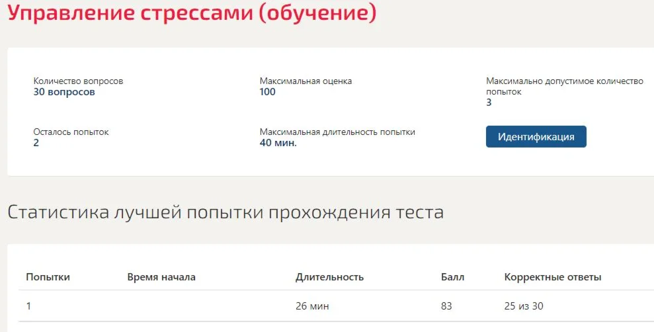Select the 30 вопросов value
The width and height of the screenshot is (654, 332).
(x=64, y=92)
